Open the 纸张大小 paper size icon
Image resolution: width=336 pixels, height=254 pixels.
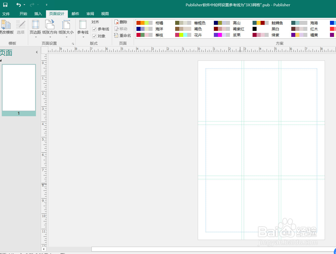(x=66, y=25)
